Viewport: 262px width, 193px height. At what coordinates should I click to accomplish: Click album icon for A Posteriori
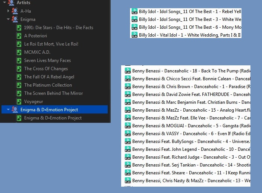click(x=19, y=36)
